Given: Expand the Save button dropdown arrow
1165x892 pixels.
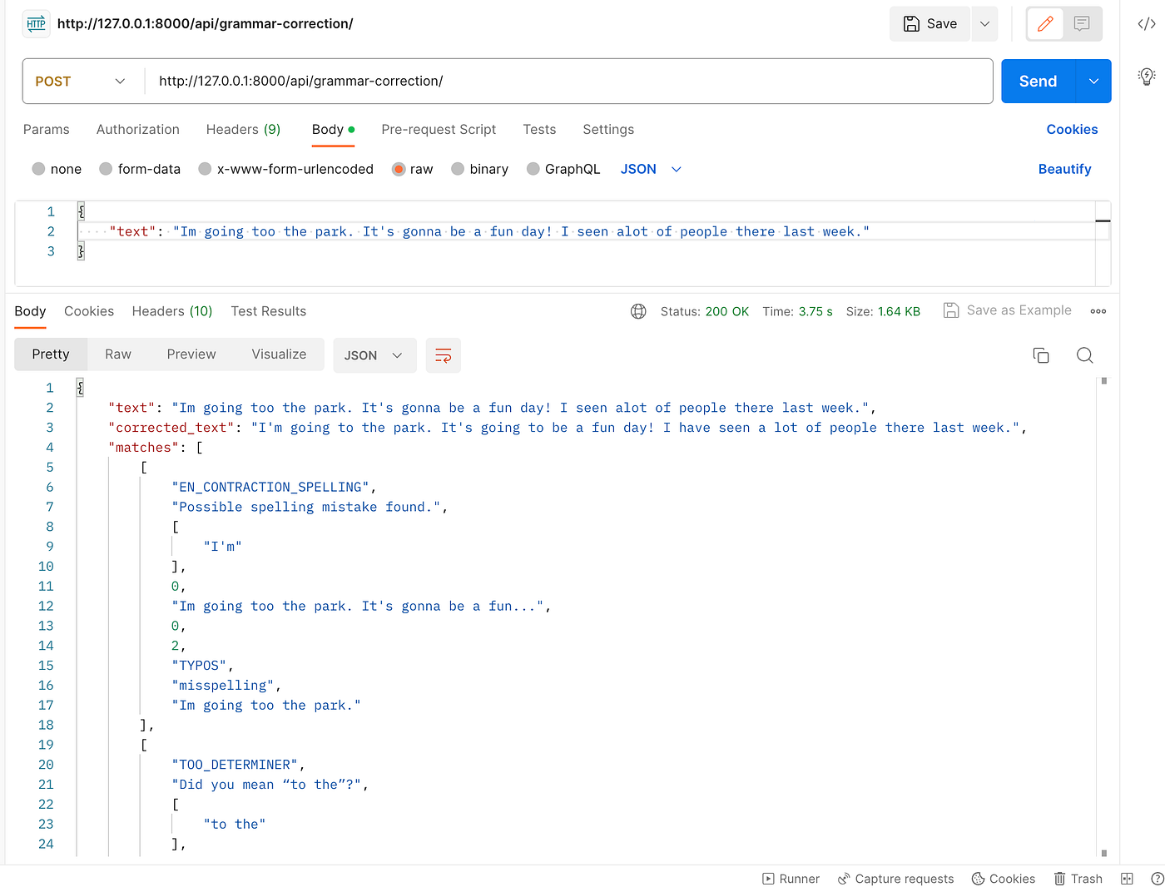Looking at the screenshot, I should [x=984, y=24].
